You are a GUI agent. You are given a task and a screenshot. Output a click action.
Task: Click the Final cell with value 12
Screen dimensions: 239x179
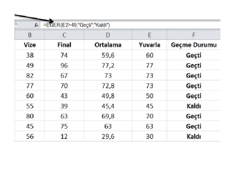tap(64, 137)
